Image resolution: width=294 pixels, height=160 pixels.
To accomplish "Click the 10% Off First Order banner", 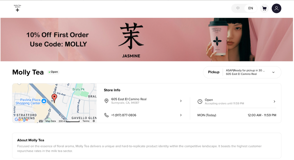I will (146, 40).
